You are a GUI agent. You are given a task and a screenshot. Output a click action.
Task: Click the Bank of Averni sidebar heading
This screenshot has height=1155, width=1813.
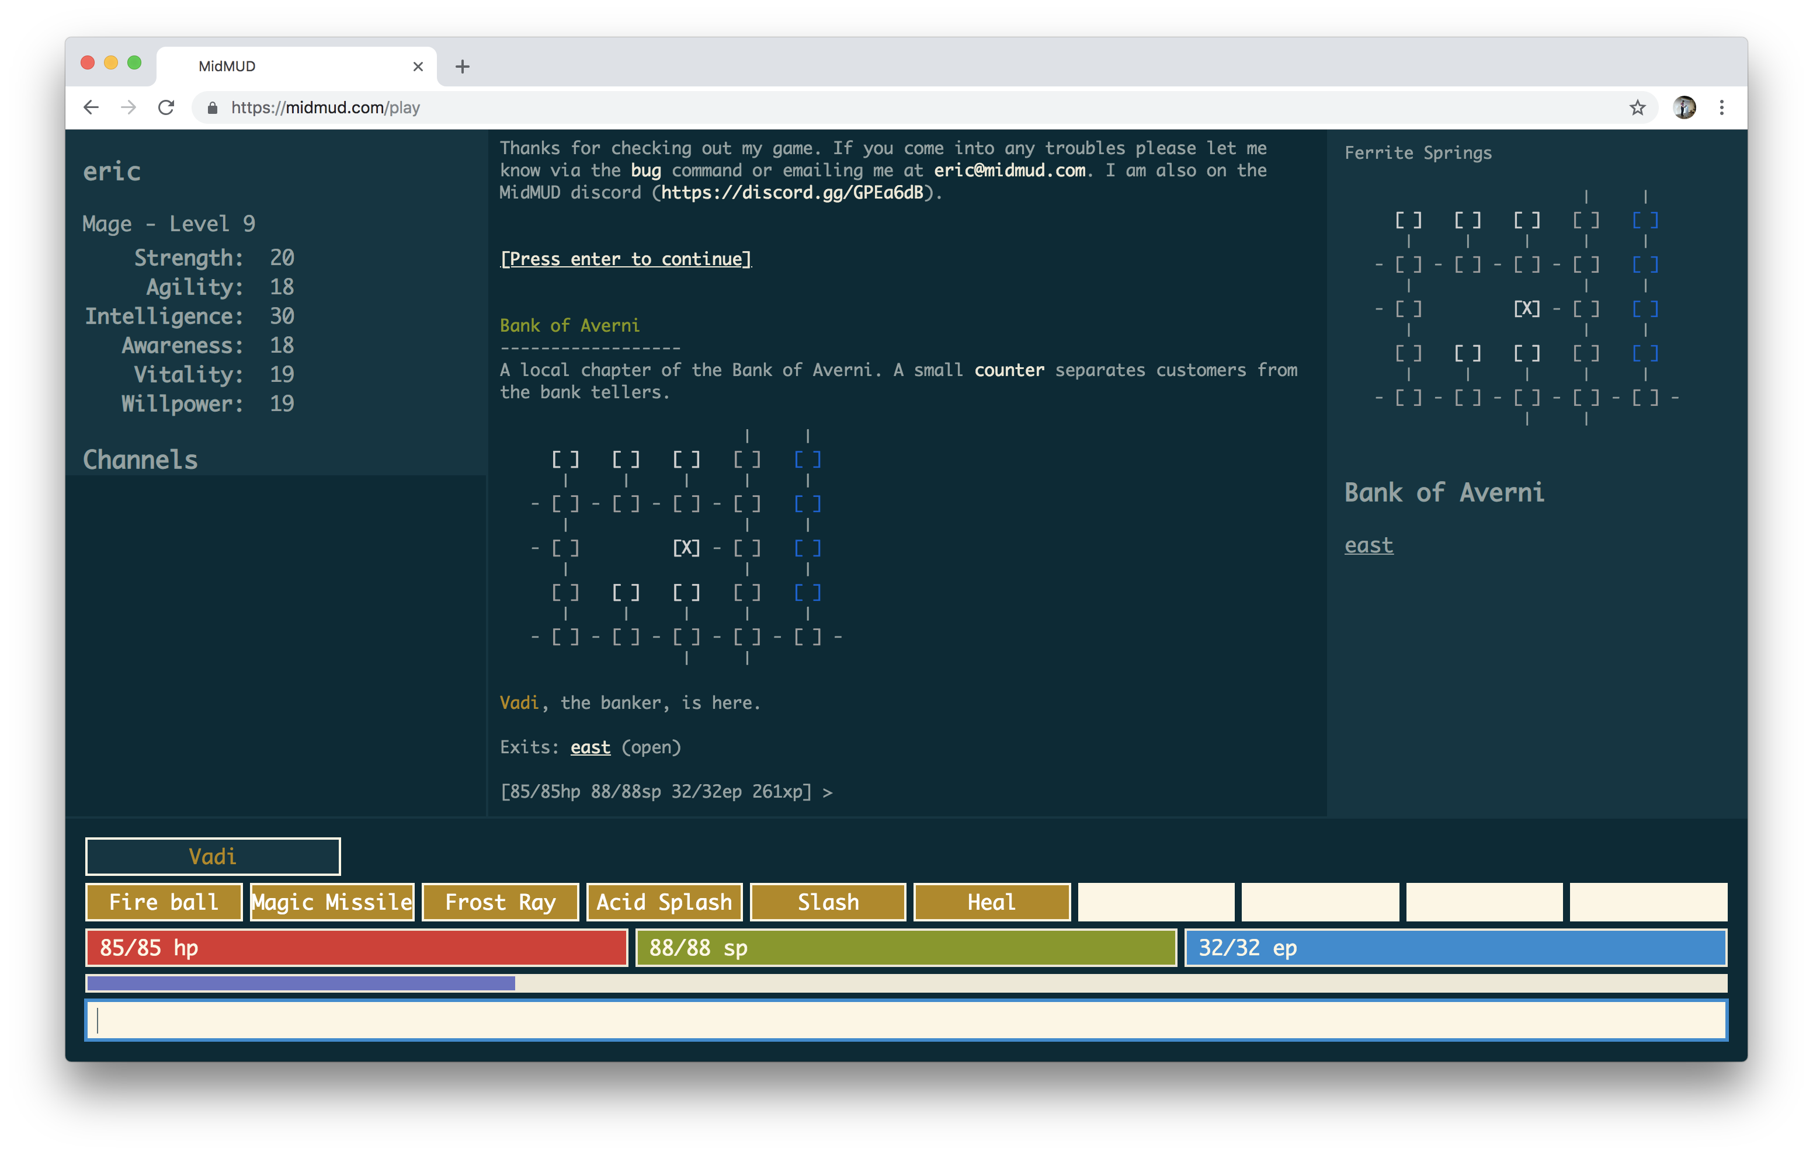point(1444,492)
